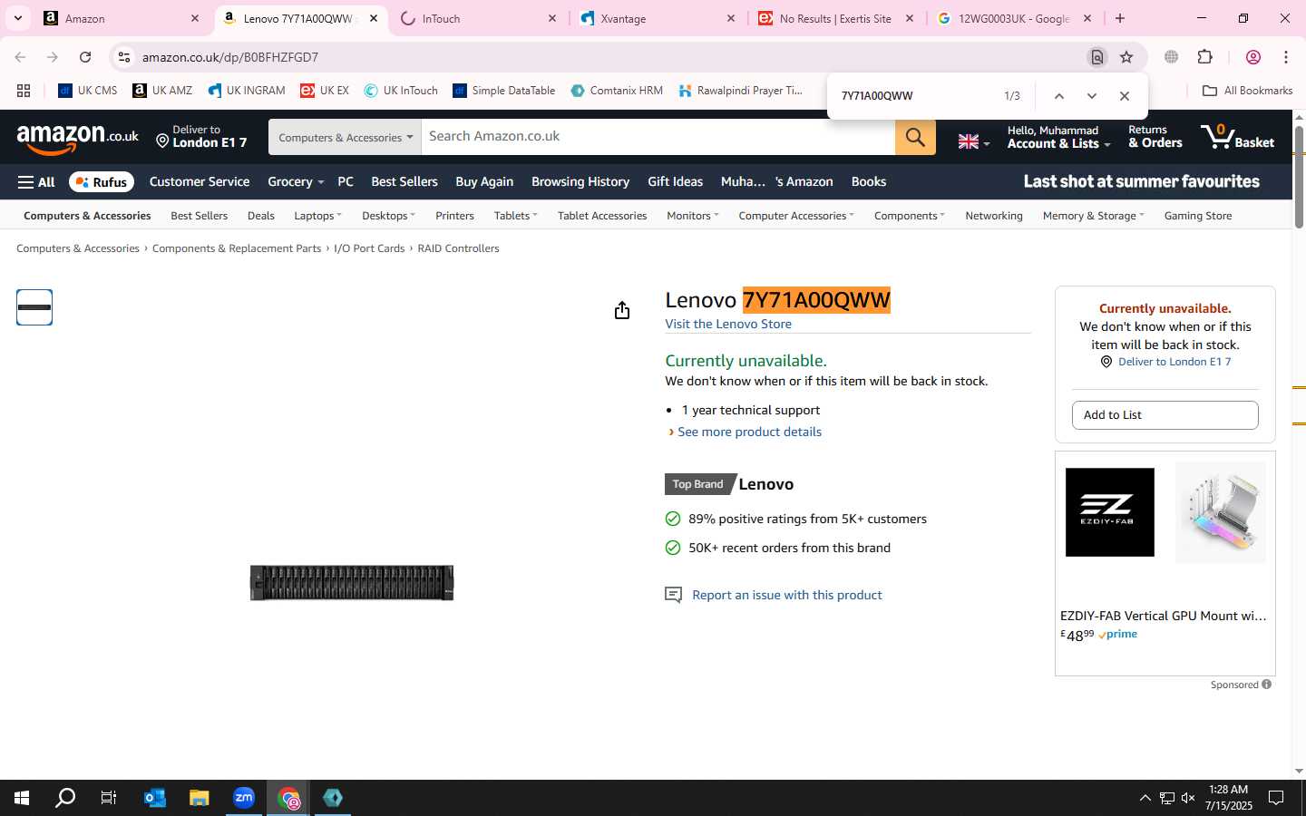
Task: Open the Basket cart icon
Action: click(1237, 137)
